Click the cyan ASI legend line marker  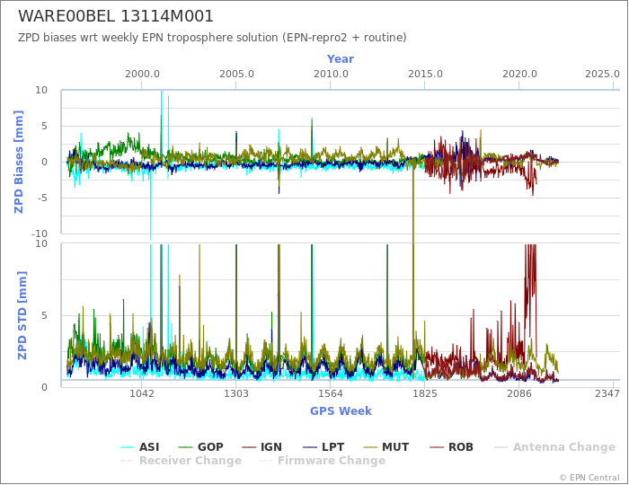pyautogui.click(x=128, y=447)
